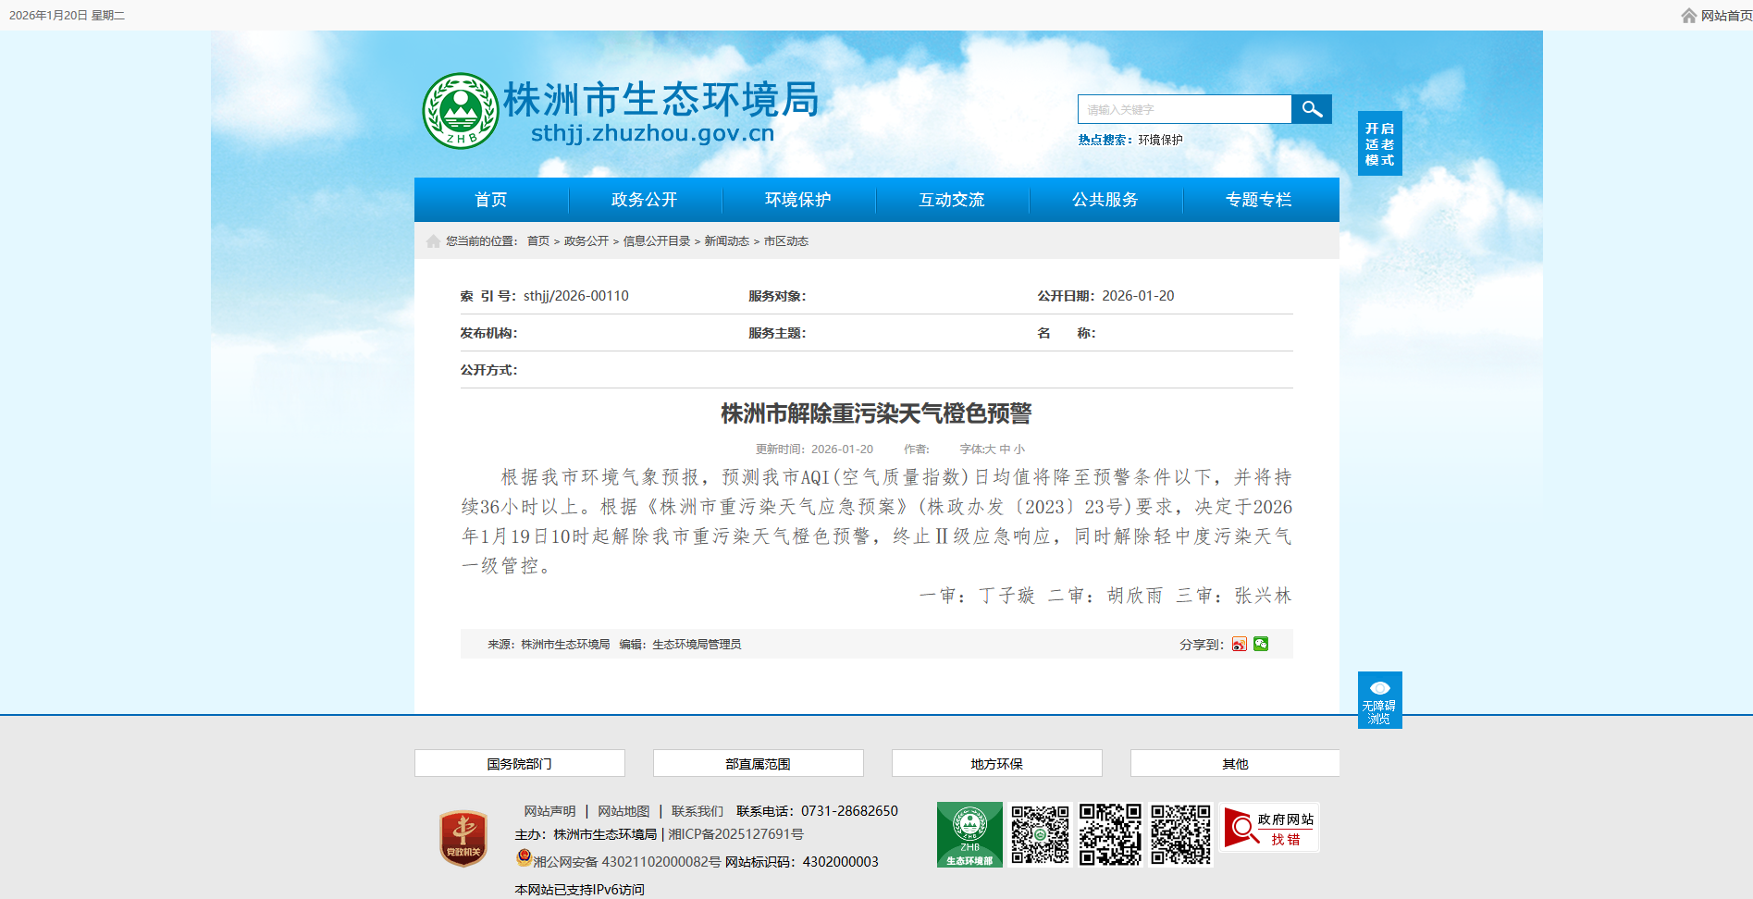Open the 新闻动态 breadcrumb link
The height and width of the screenshot is (899, 1753).
click(x=726, y=241)
